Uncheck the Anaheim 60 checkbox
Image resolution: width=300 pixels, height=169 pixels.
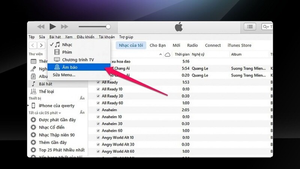coord(98,131)
